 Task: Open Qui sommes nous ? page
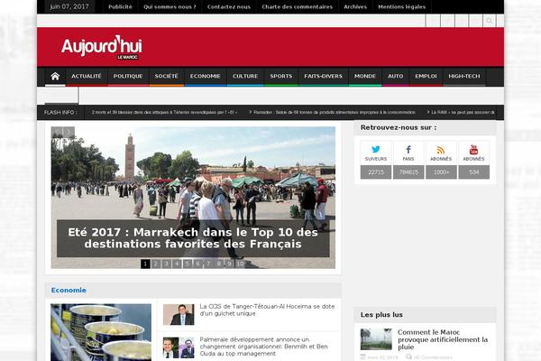pos(170,6)
